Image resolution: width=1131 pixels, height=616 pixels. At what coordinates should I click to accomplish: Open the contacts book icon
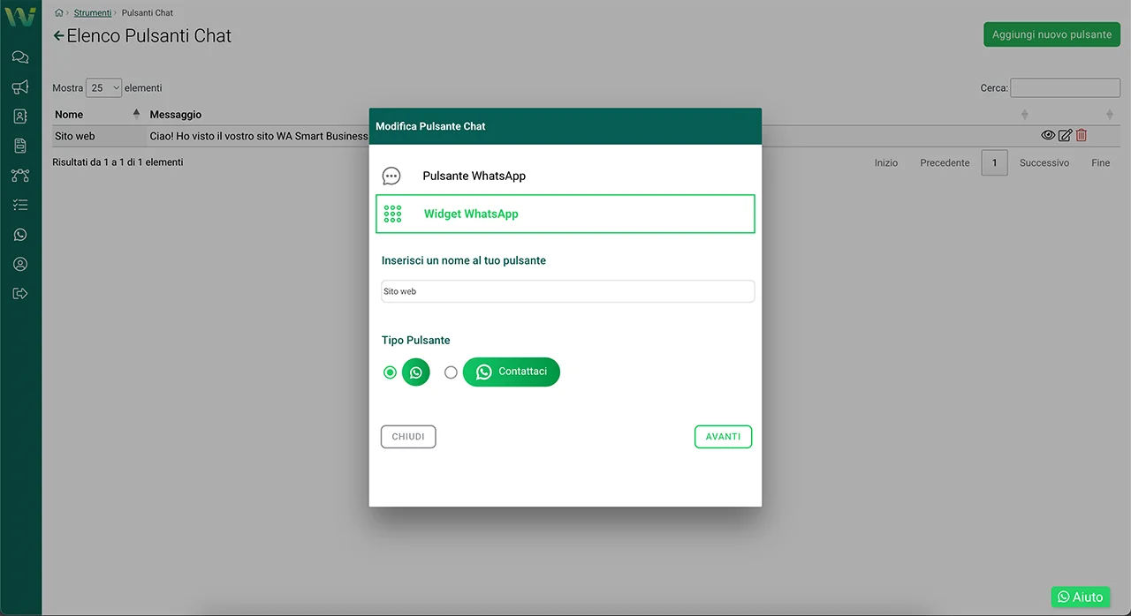coord(20,116)
